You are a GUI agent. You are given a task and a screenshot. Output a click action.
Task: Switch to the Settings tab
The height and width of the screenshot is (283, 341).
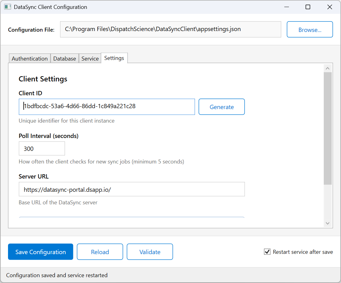(114, 58)
